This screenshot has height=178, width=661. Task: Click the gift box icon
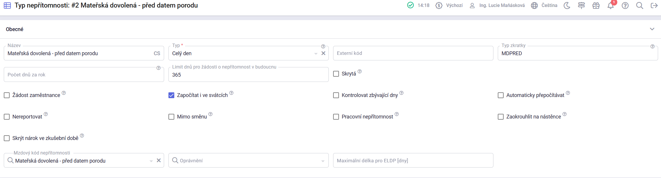596,6
